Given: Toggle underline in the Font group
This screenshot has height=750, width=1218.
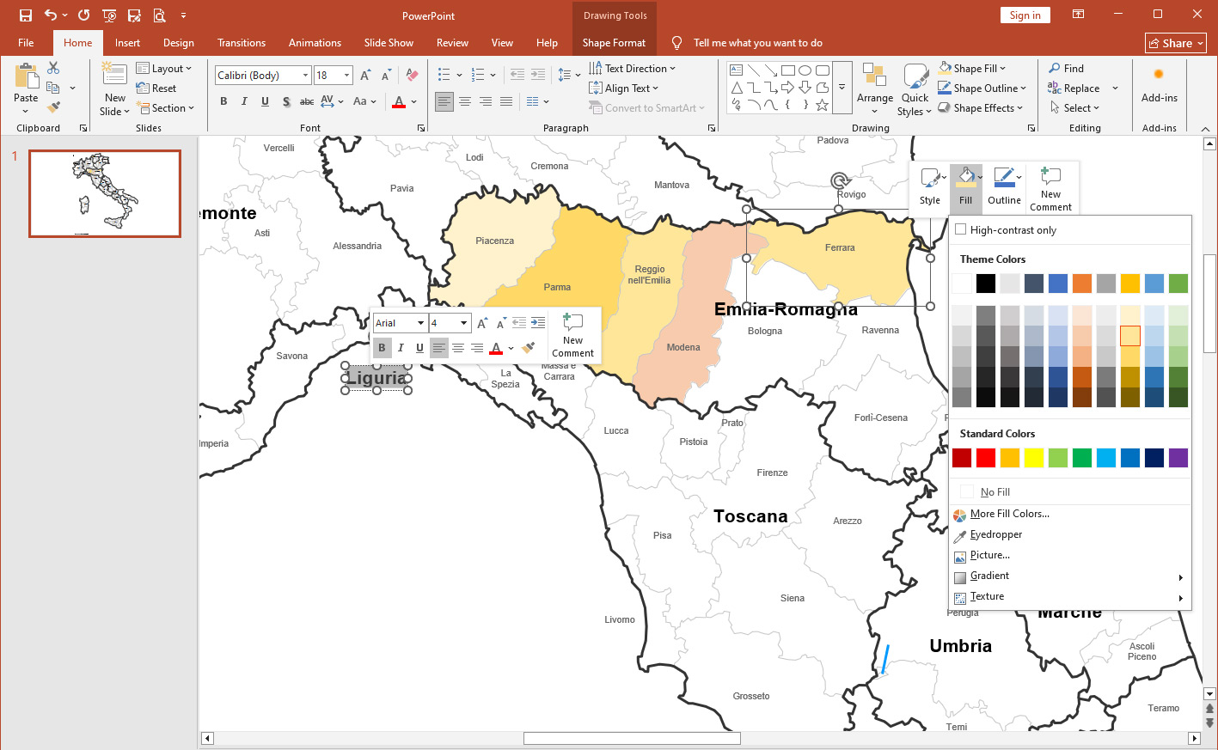Looking at the screenshot, I should 264,101.
